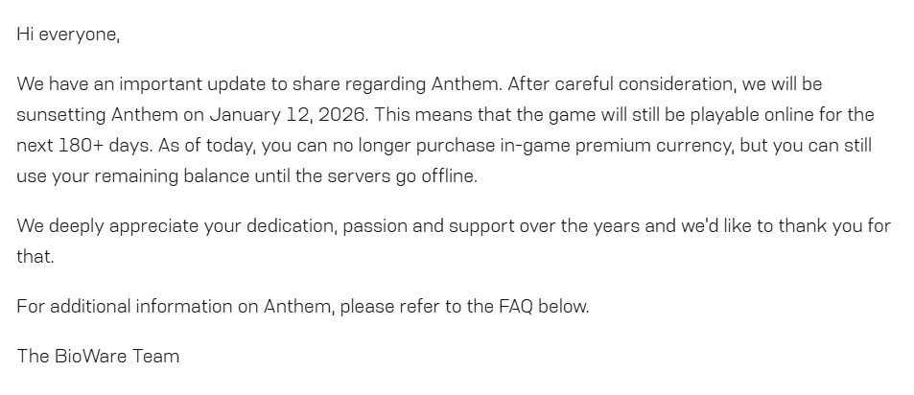The image size is (914, 395).
Task: Click the word 'sunsetting' in the announcement
Action: point(60,115)
